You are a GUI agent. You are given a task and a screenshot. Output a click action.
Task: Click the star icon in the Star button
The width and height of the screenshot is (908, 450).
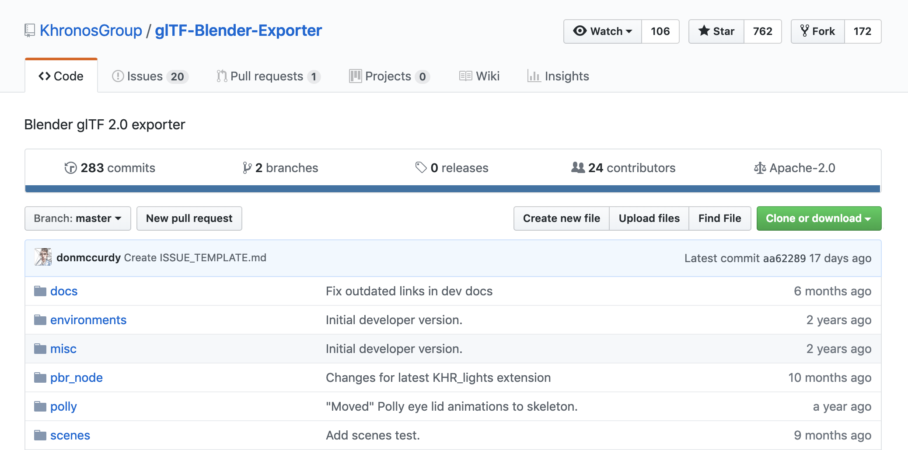coord(704,31)
